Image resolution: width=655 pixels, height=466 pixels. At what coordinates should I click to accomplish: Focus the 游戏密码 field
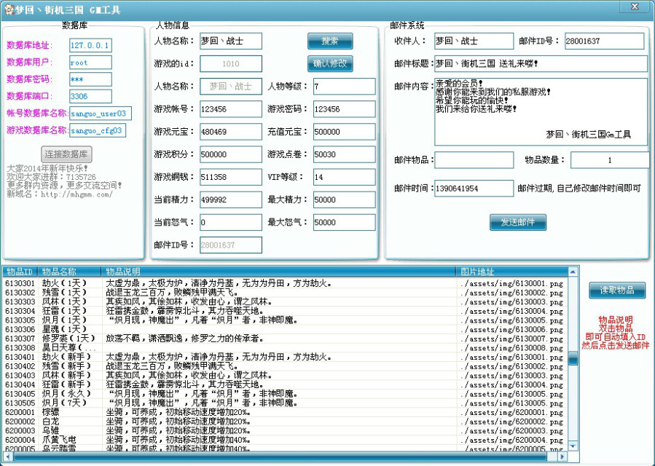tap(345, 109)
